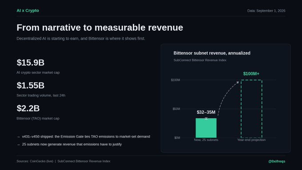The width and height of the screenshot is (302, 170).
Task: Select the $1.55B figure
Action: 31,86
